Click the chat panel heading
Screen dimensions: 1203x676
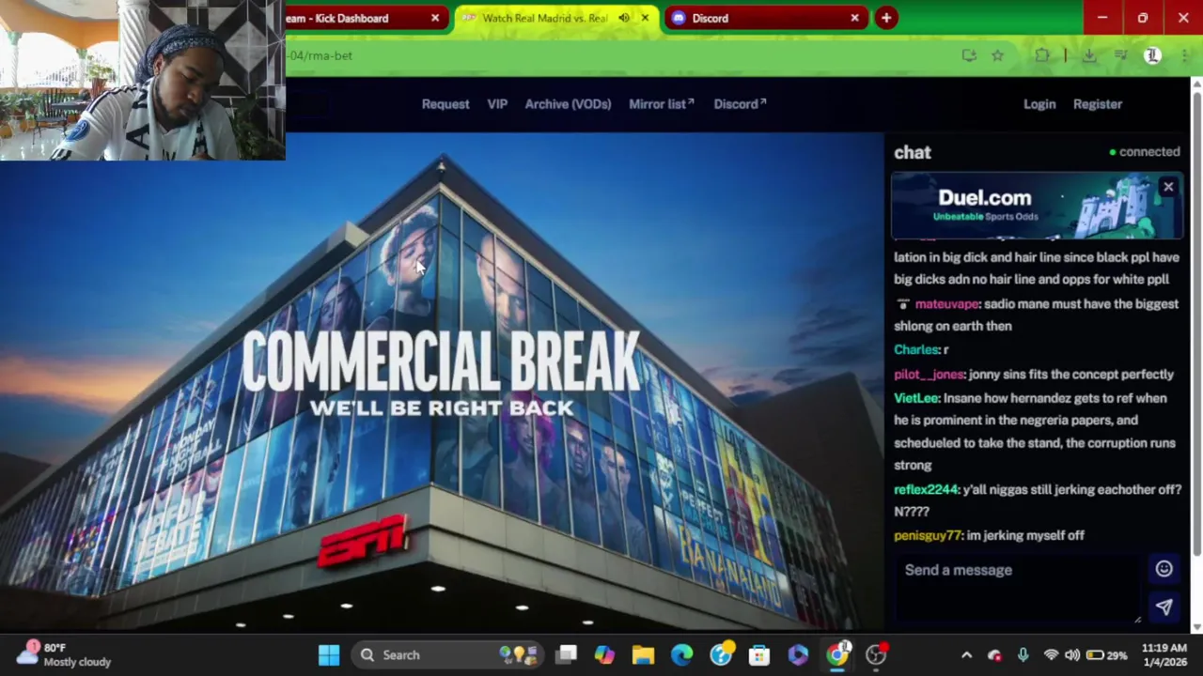coord(913,152)
